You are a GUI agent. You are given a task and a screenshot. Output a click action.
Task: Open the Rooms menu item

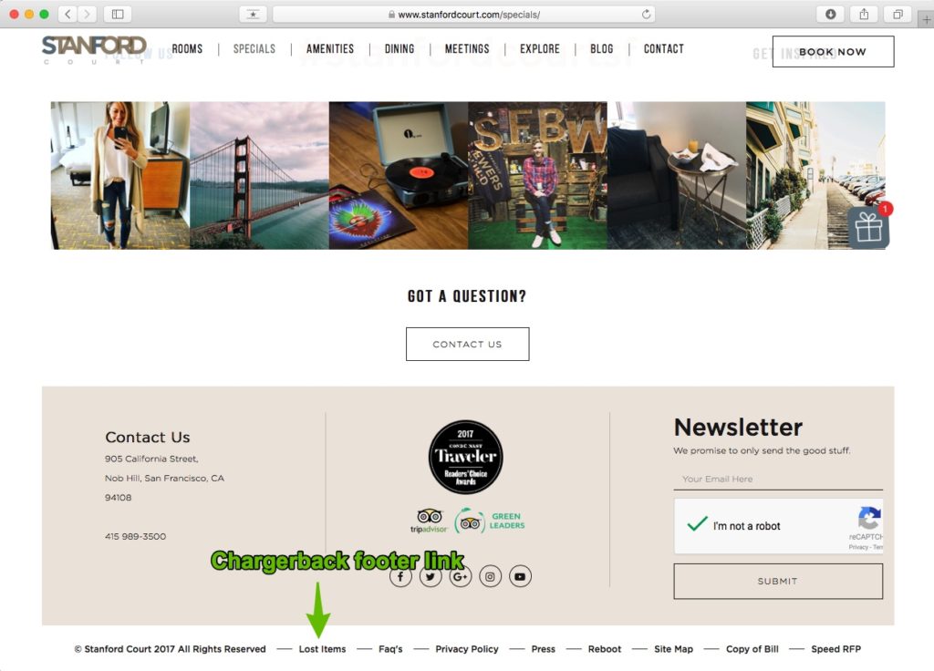tap(187, 49)
